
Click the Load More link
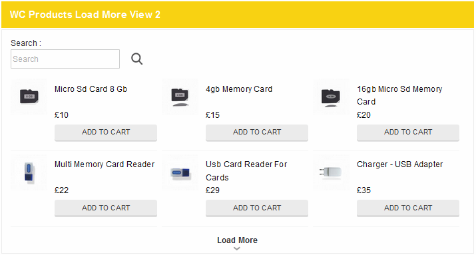click(238, 240)
